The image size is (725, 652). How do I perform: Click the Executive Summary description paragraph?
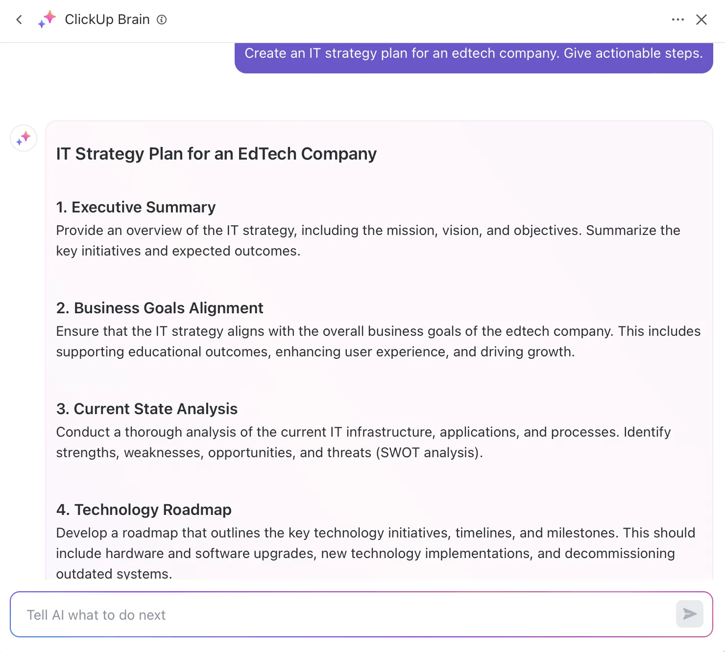pos(368,240)
